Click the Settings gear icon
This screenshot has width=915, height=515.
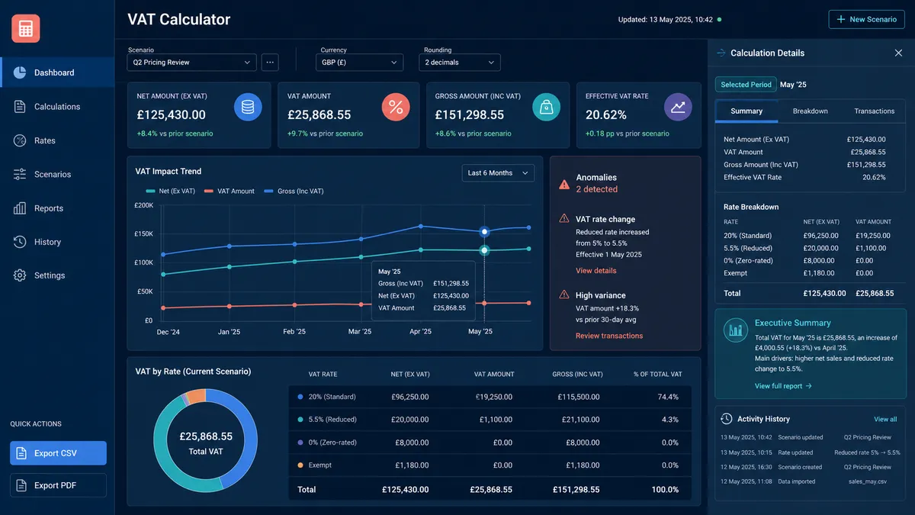click(x=20, y=275)
